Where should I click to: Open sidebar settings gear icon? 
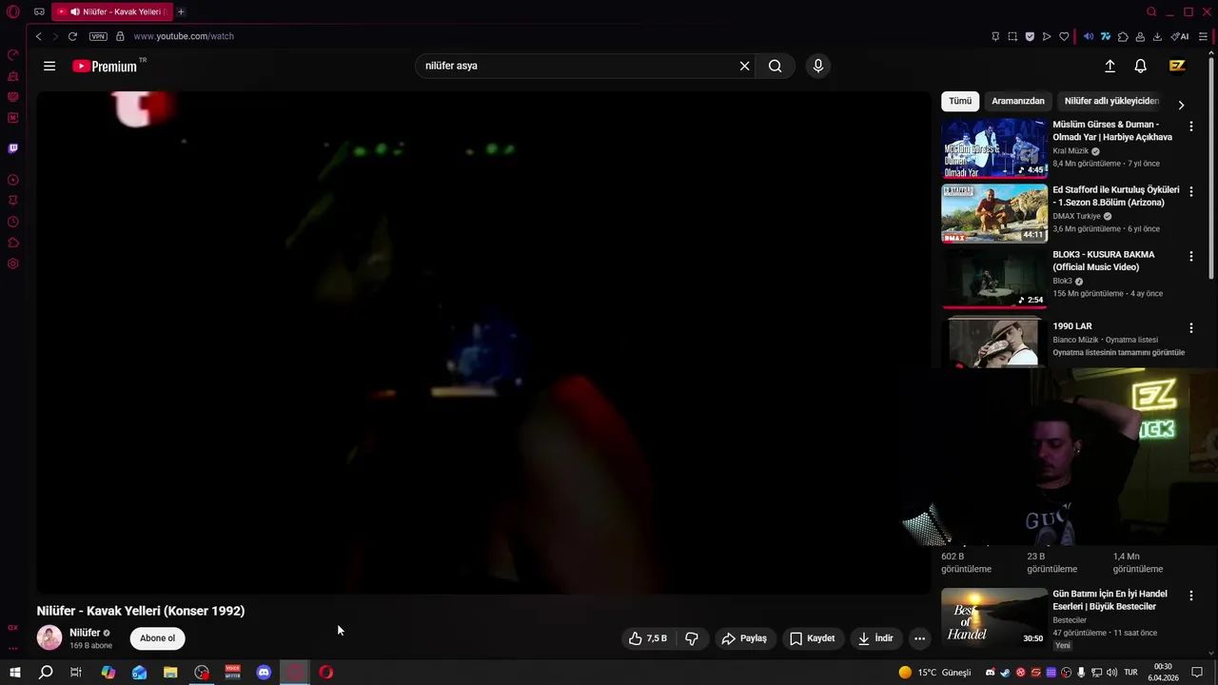[12, 264]
